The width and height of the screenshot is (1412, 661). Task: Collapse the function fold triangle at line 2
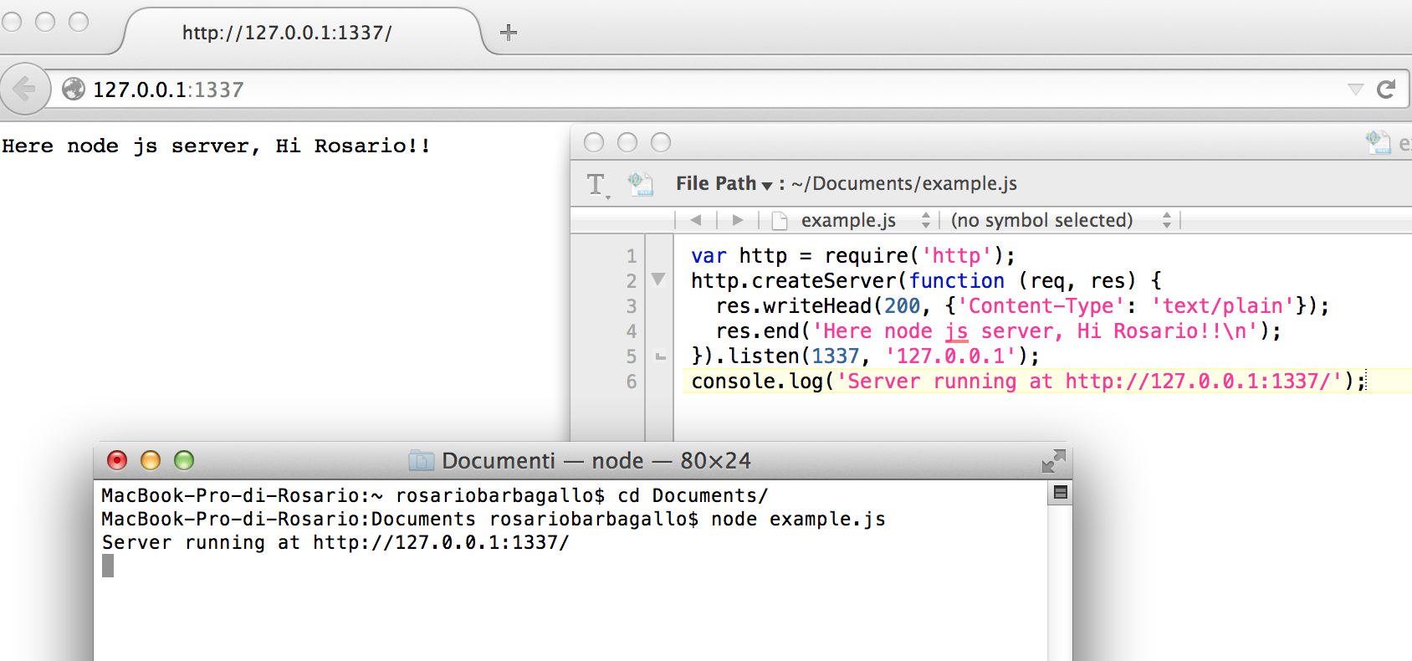click(658, 279)
